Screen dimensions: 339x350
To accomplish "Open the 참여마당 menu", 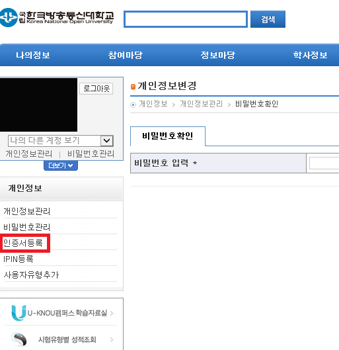I will pos(126,55).
